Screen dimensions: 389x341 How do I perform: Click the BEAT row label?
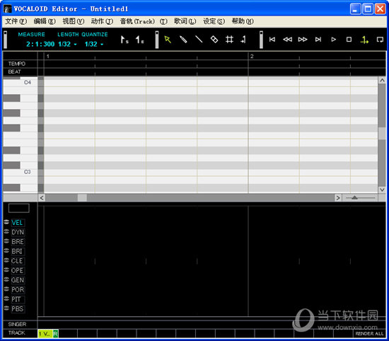(14, 71)
